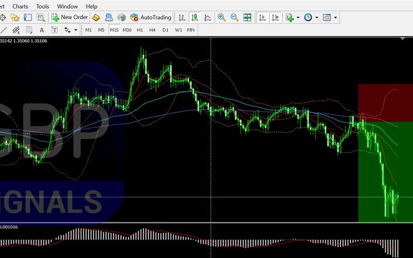
Task: Toggle the AutoTrading button
Action: pos(151,18)
